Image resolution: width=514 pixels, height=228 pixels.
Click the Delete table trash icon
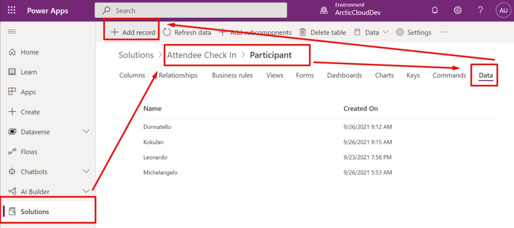tap(303, 32)
